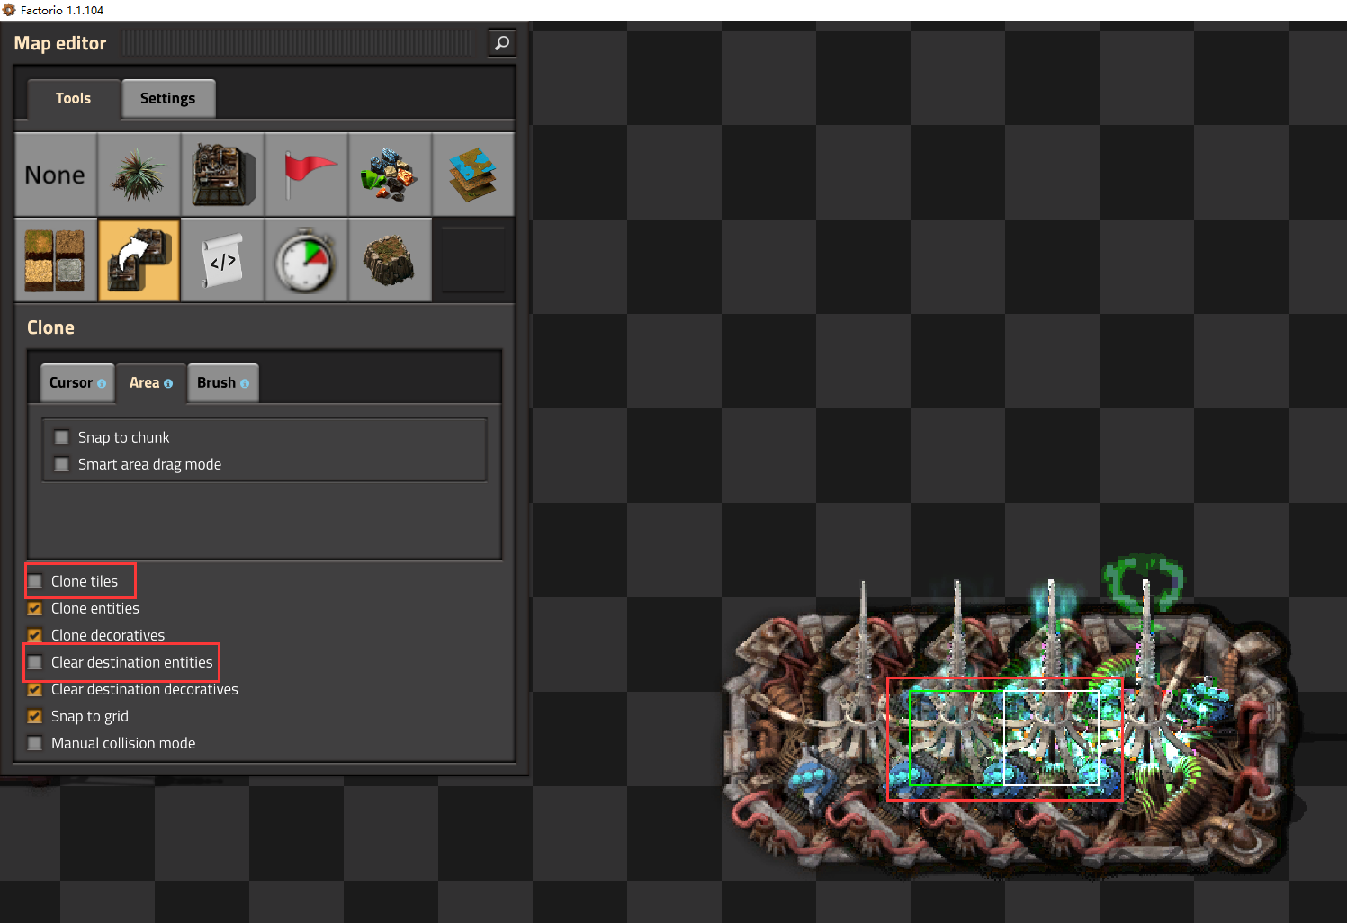Enable Clear destination entities
The image size is (1347, 923).
[35, 662]
